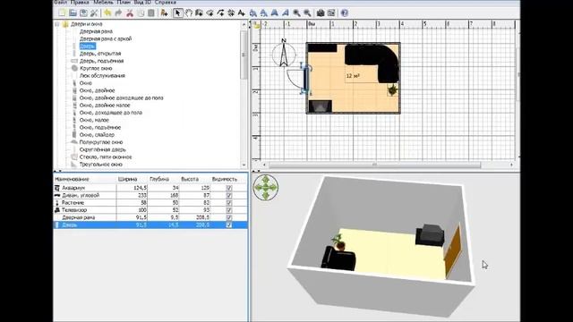Viewport: 573px width, 322px height.
Task: Click the compass rose on the plan
Action: pyautogui.click(x=284, y=54)
